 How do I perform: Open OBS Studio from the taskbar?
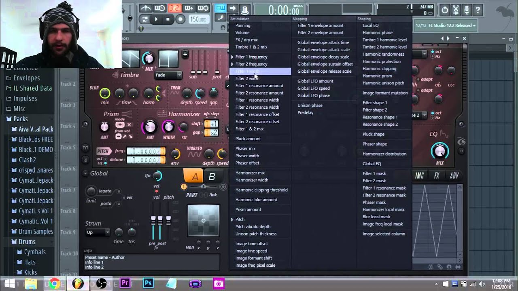(102, 283)
